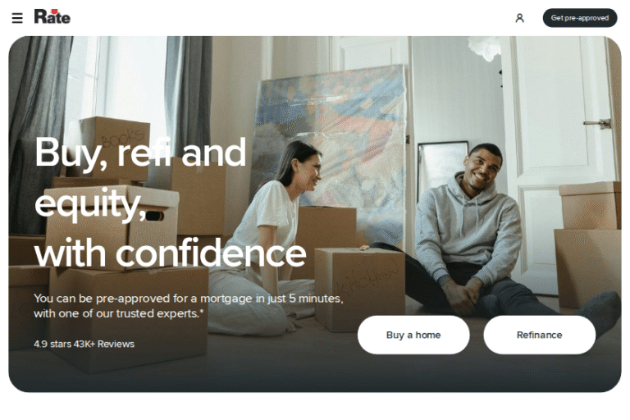Viewport: 630px width, 420px height.
Task: Open the hamburger navigation menu
Action: (17, 18)
